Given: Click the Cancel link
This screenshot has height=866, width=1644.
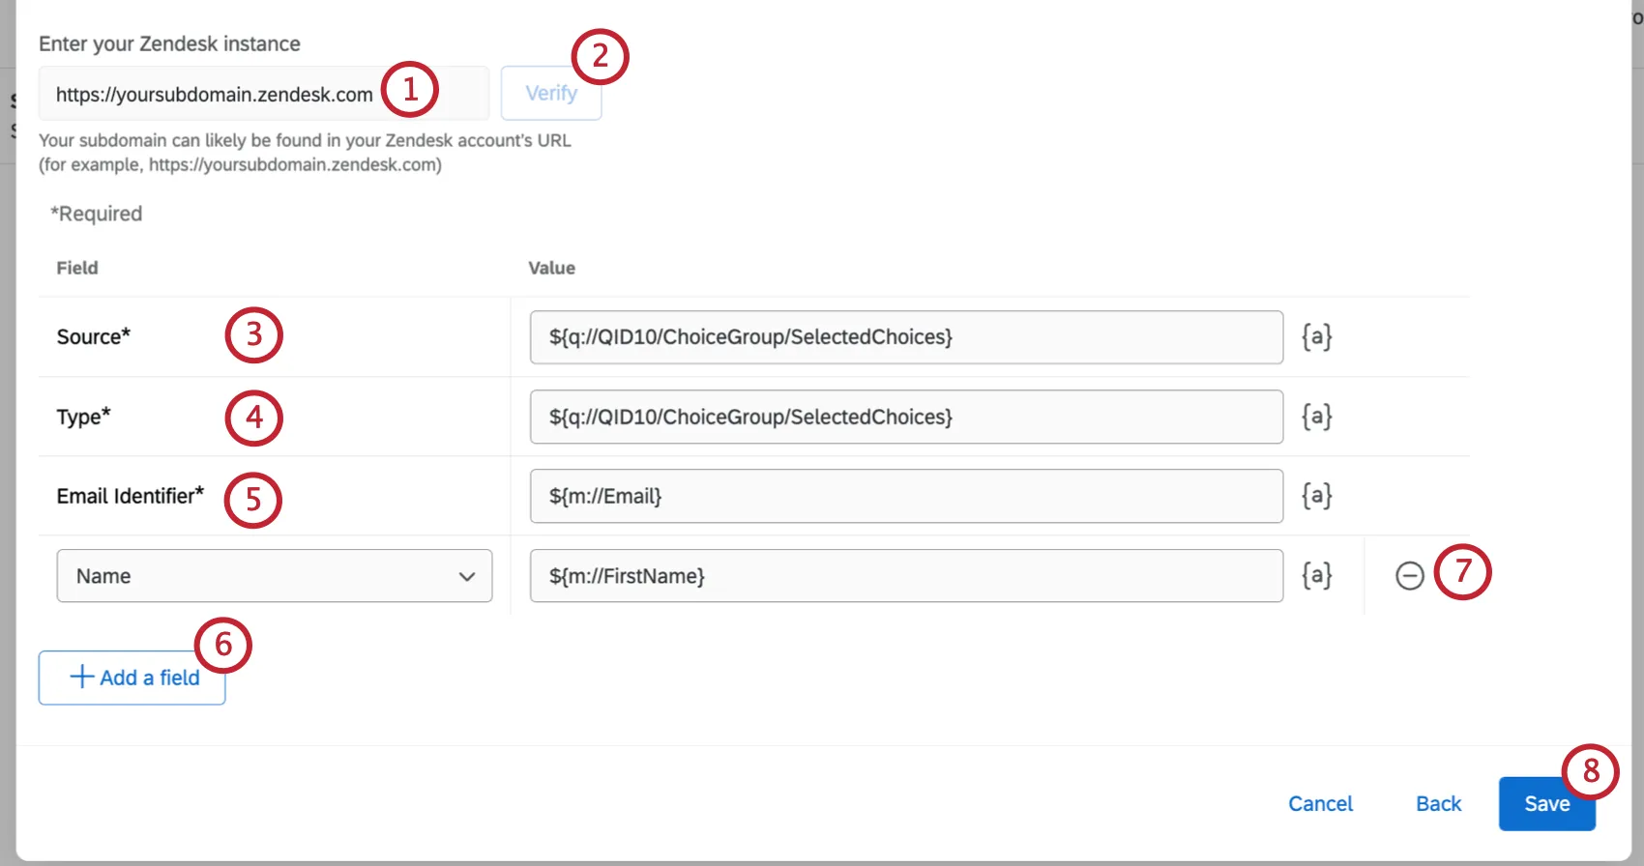Looking at the screenshot, I should coord(1320,804).
